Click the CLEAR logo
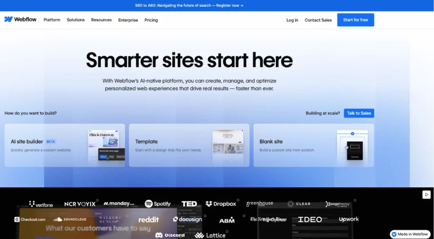Screen dimensions: 434x239 tap(299, 204)
